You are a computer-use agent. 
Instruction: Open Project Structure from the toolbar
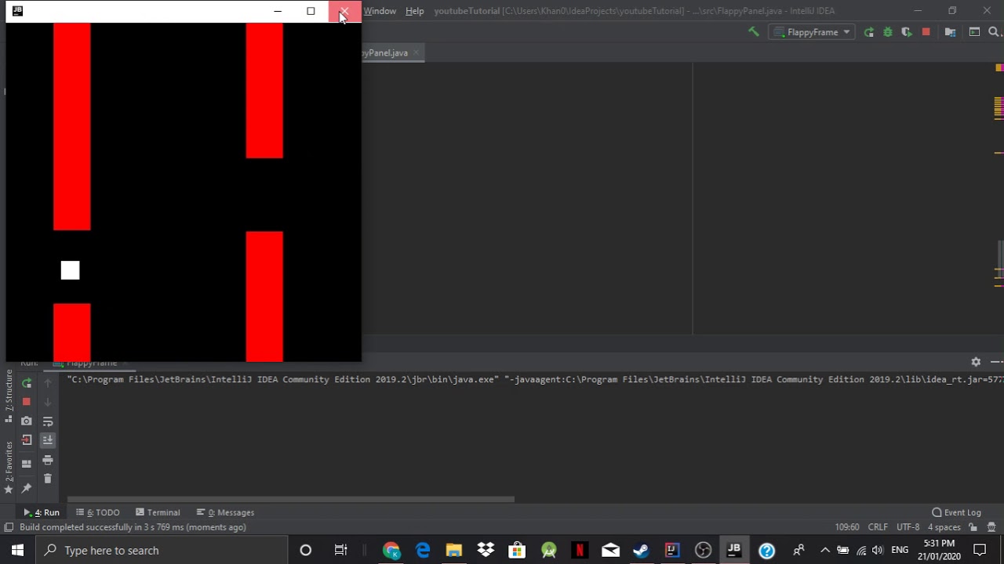tap(951, 32)
